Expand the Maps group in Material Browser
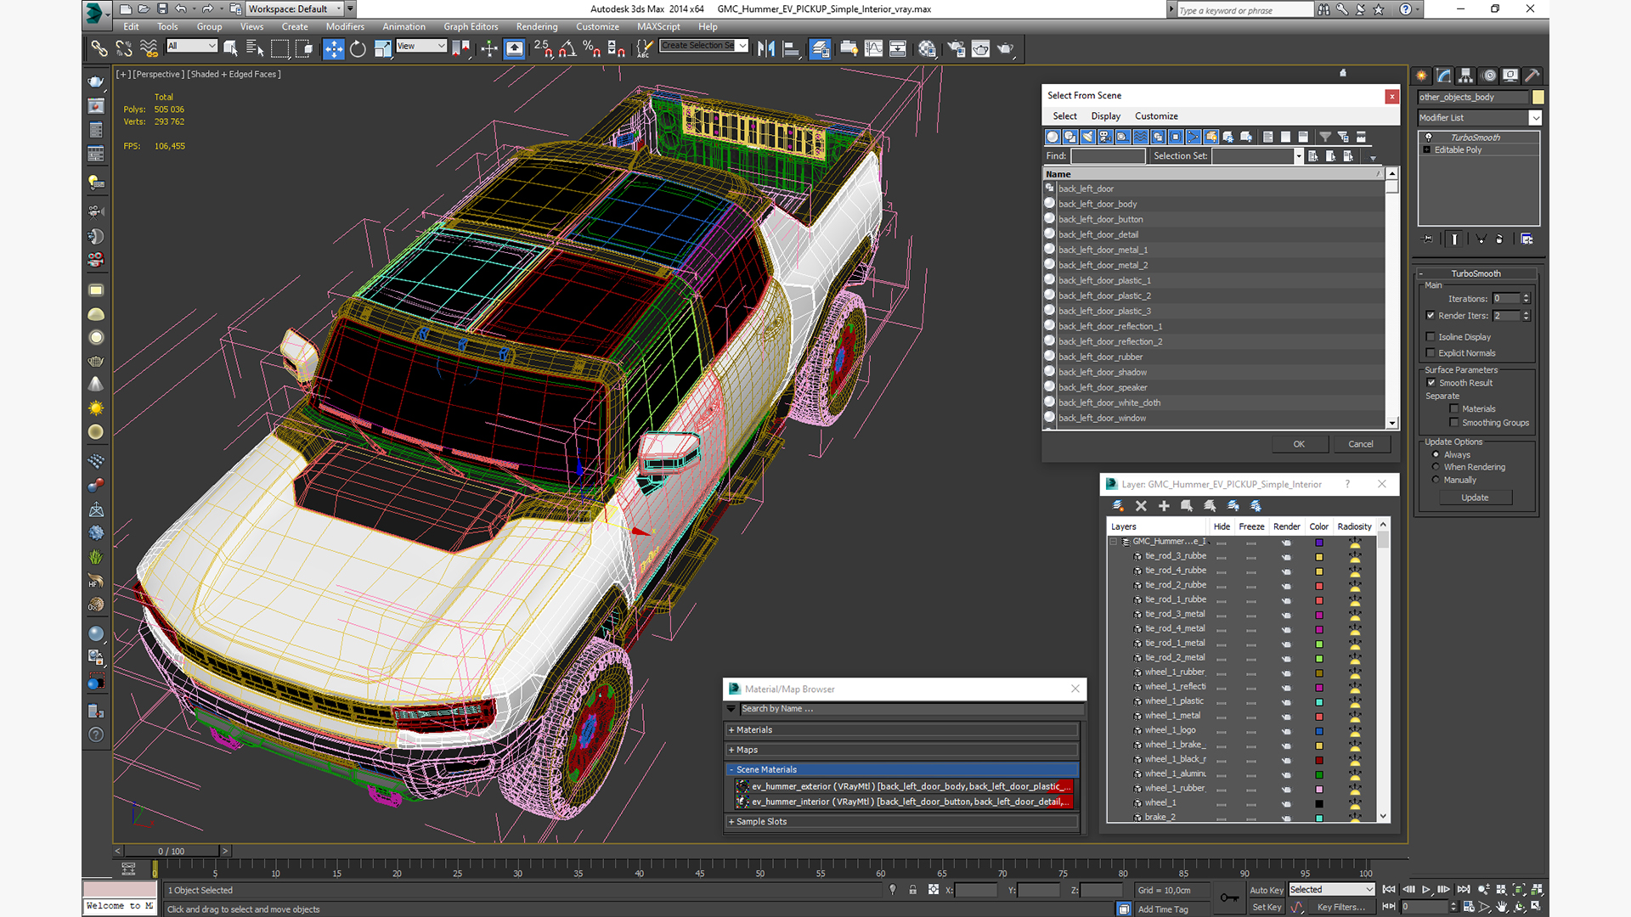Screen dimensions: 1631x917 (903, 750)
